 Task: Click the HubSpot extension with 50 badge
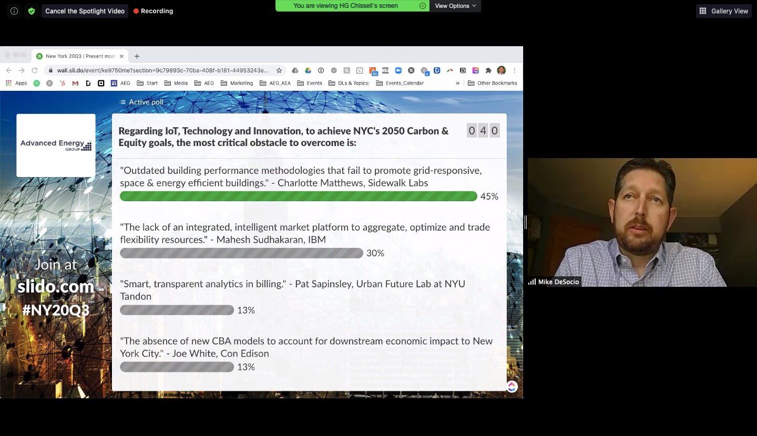point(373,71)
